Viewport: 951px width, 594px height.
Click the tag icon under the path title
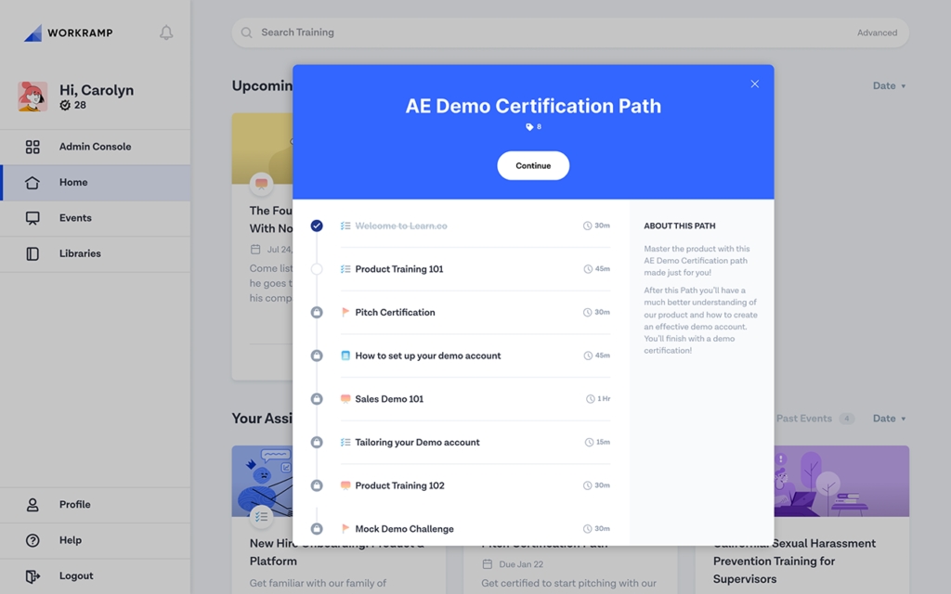click(x=529, y=126)
